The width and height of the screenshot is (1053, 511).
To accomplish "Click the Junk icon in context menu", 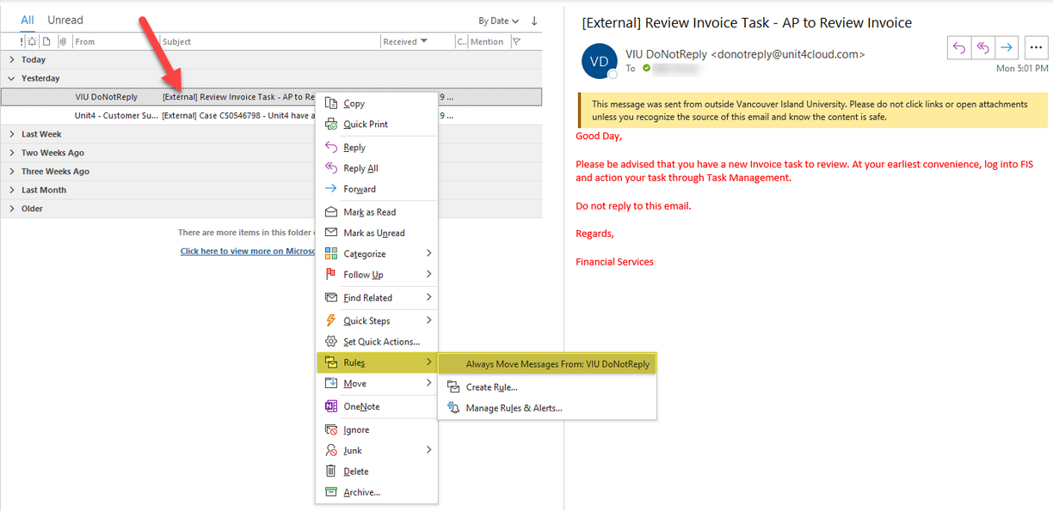I will pyautogui.click(x=331, y=449).
